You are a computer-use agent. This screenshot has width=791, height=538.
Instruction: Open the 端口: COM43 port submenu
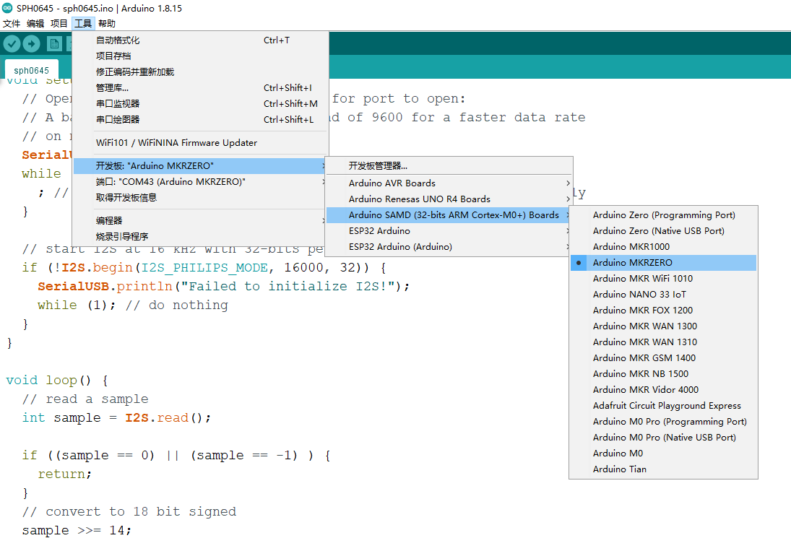[x=200, y=181]
